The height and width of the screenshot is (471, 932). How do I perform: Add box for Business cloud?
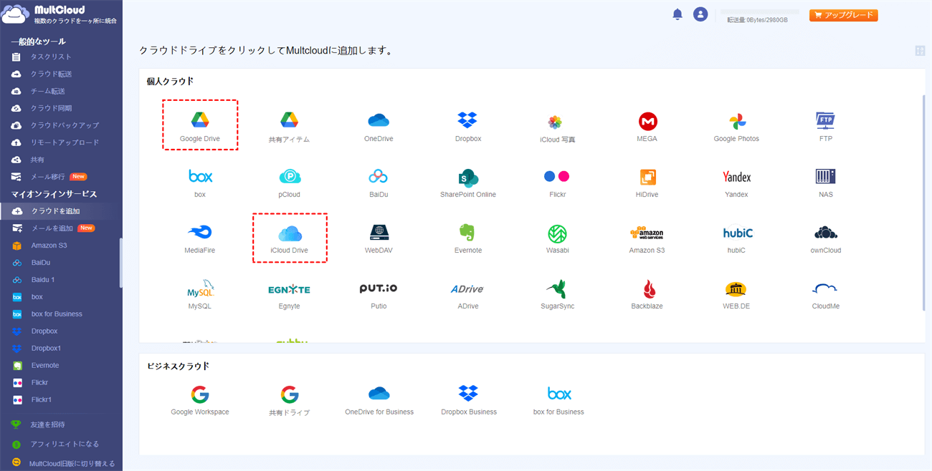pyautogui.click(x=558, y=399)
